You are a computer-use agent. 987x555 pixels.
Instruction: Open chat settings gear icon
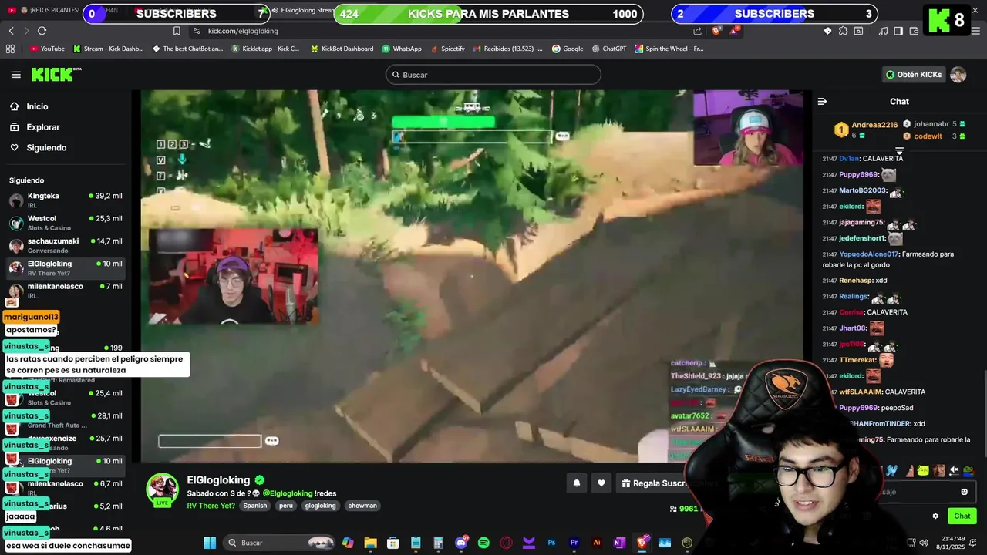tap(935, 516)
